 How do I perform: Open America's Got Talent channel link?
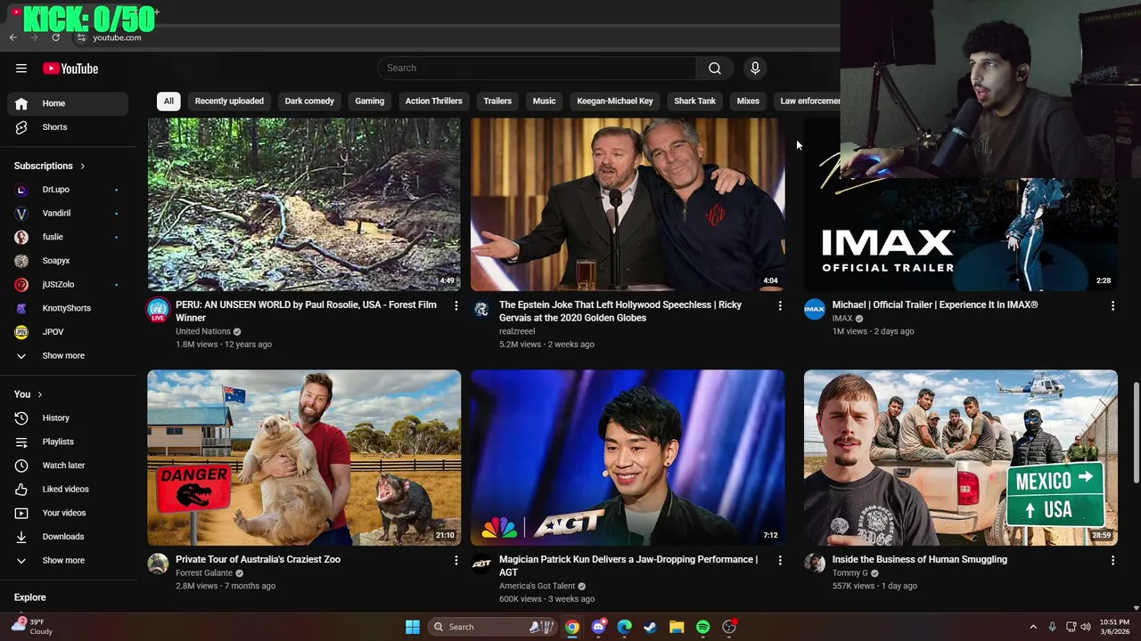537,587
